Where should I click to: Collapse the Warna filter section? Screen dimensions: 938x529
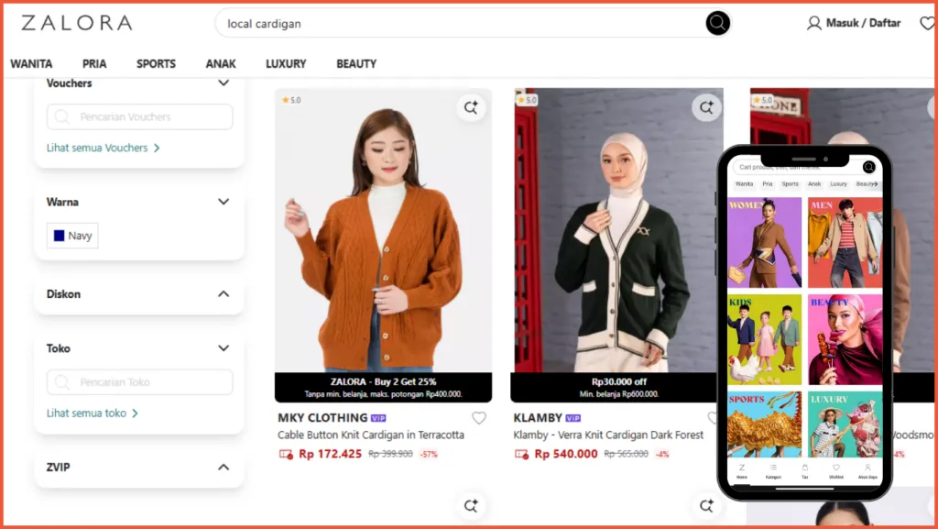224,202
